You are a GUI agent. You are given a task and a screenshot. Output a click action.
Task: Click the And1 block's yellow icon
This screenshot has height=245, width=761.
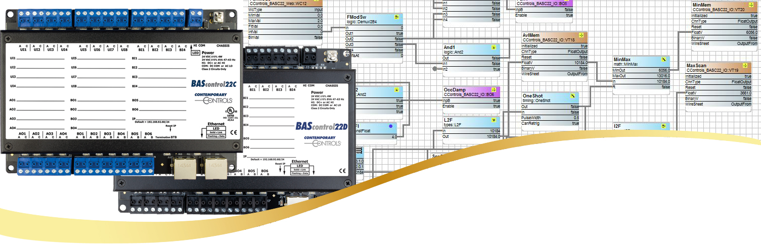494,48
